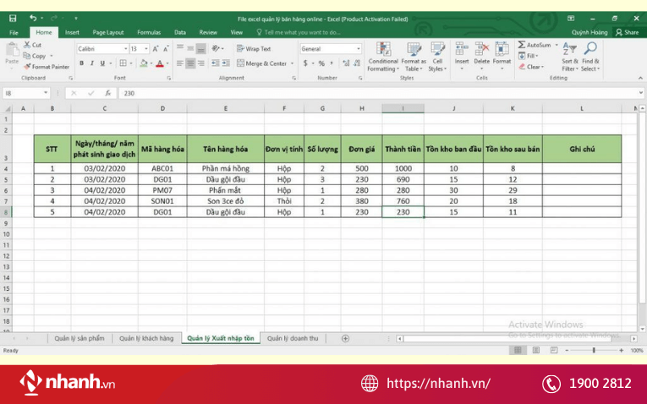The height and width of the screenshot is (404, 647).
Task: Click the Paste clipboard icon
Action: click(12, 50)
